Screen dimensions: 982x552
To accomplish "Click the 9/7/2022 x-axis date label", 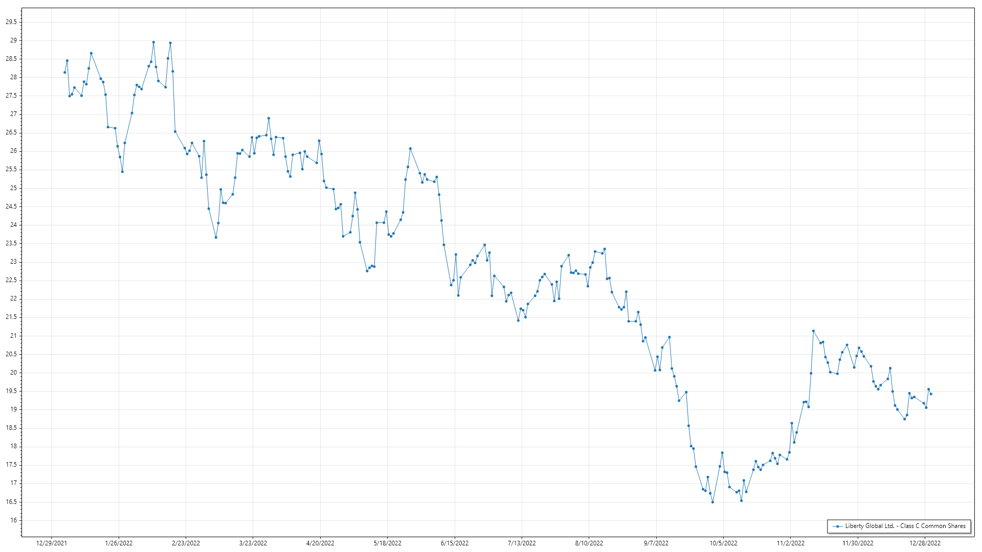I will pos(656,543).
